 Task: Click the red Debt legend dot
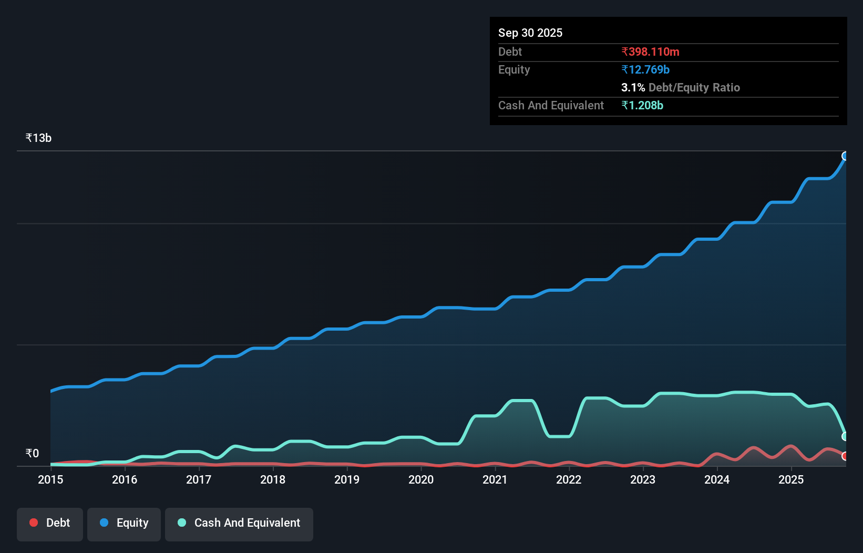[x=33, y=523]
